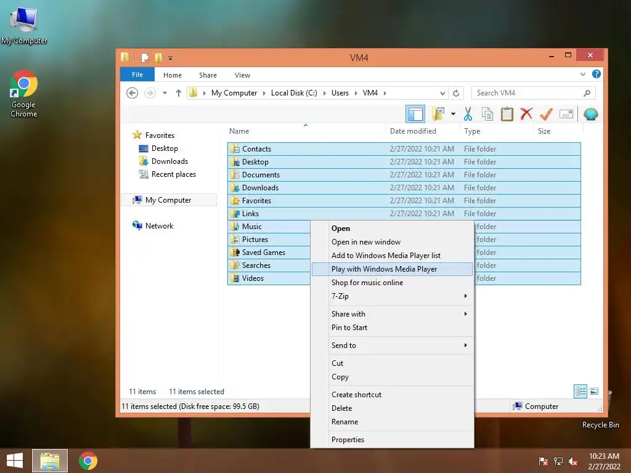Choose Open in the context menu
631x473 pixels.
point(392,228)
